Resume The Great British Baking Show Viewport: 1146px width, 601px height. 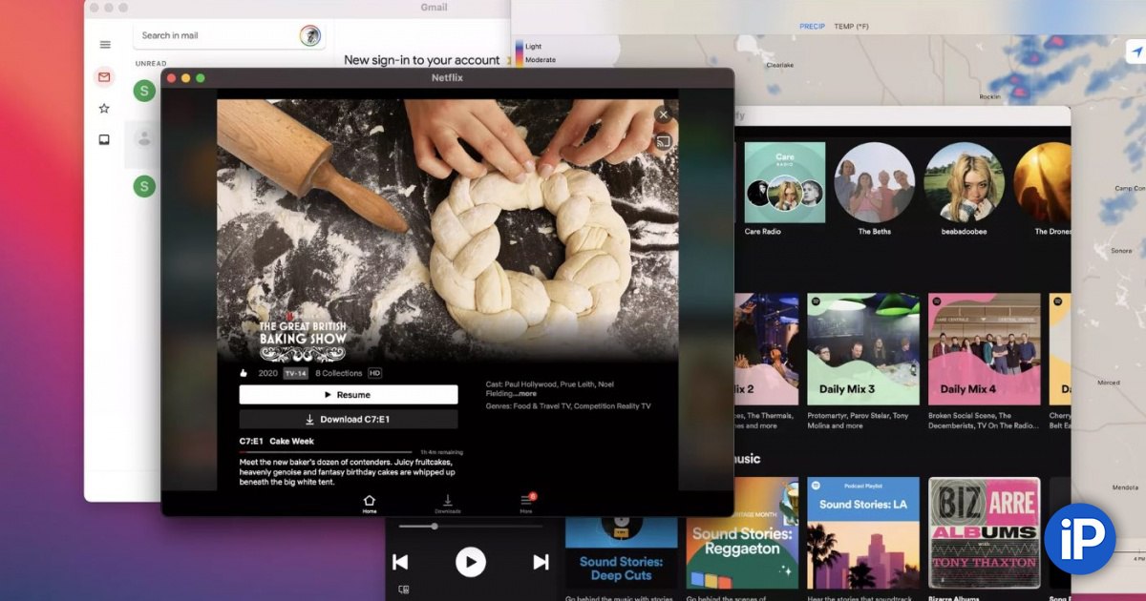349,394
